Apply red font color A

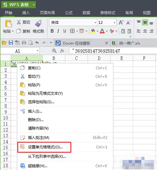102,31
